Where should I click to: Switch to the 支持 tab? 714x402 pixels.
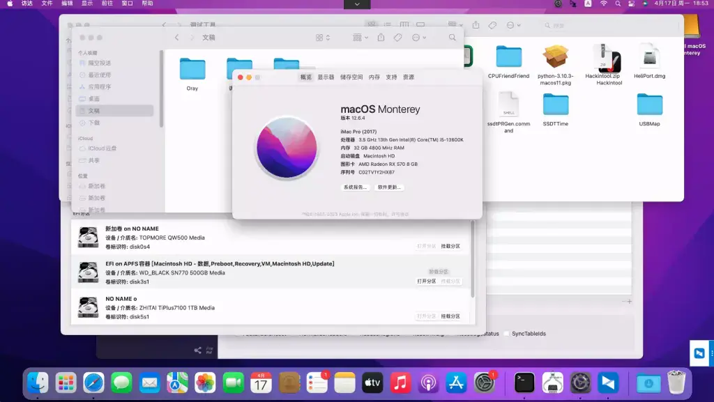tap(392, 77)
